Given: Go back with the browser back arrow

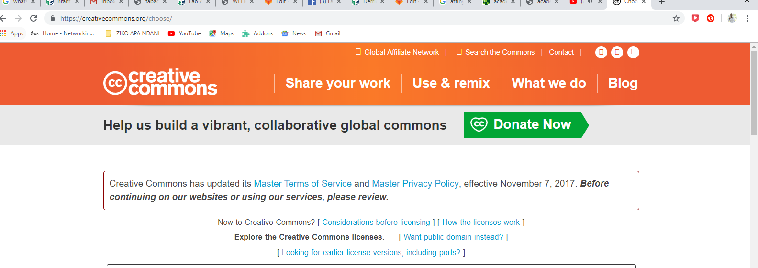Looking at the screenshot, I should pos(3,18).
